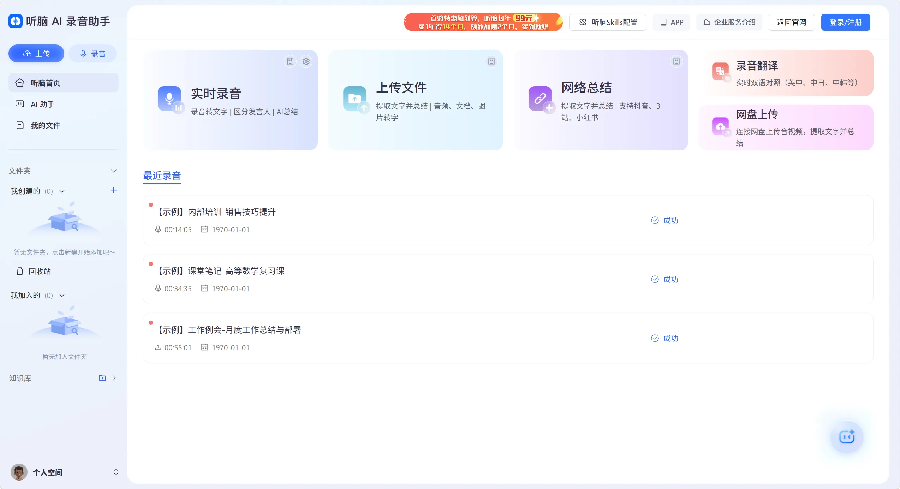
Task: Click the APP download button
Action: point(672,22)
